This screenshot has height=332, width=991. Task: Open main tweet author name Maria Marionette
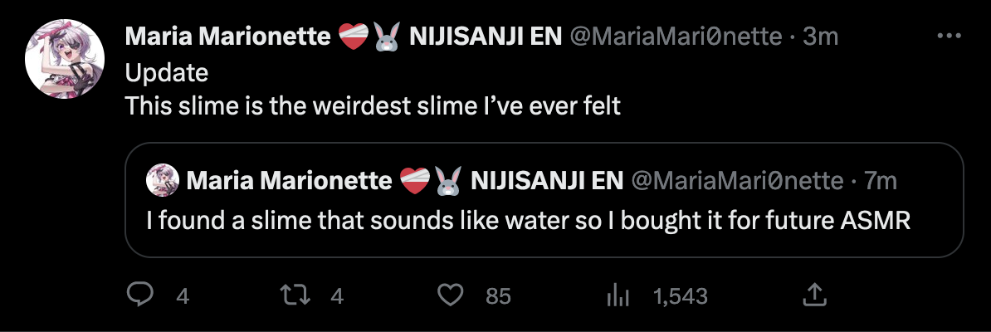[227, 37]
